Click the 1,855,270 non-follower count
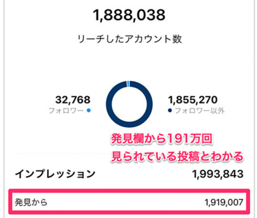 pos(191,100)
